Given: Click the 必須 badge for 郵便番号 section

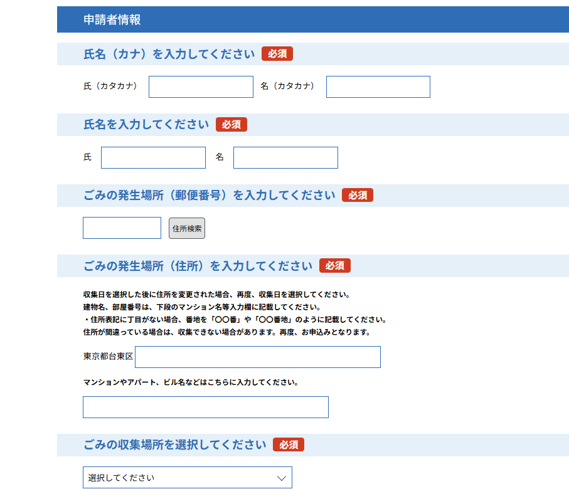Looking at the screenshot, I should tap(357, 195).
